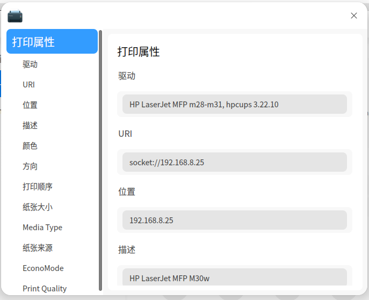This screenshot has height=300, width=369.
Task: Click the URI field socket://192.168.8.25
Action: click(x=235, y=162)
